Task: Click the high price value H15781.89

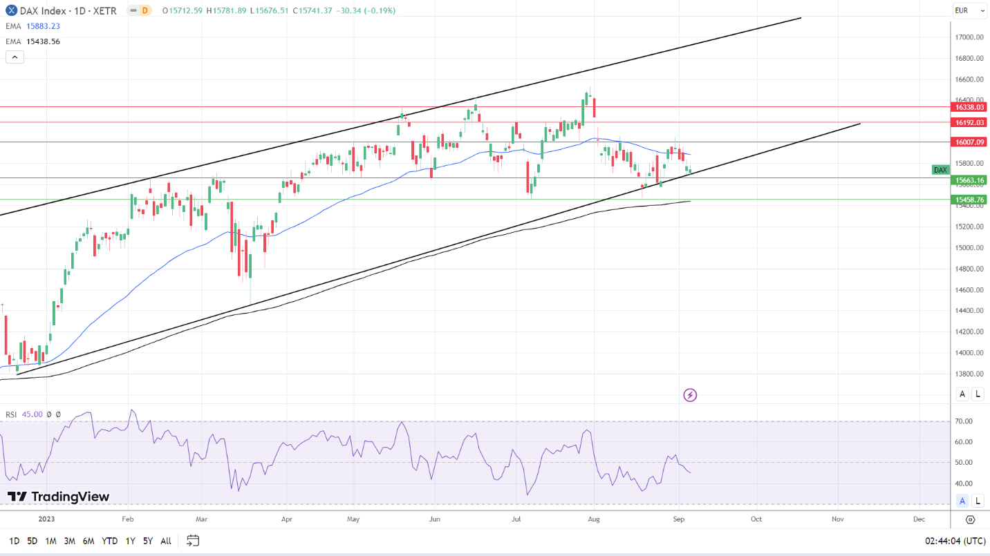Action: [227, 10]
